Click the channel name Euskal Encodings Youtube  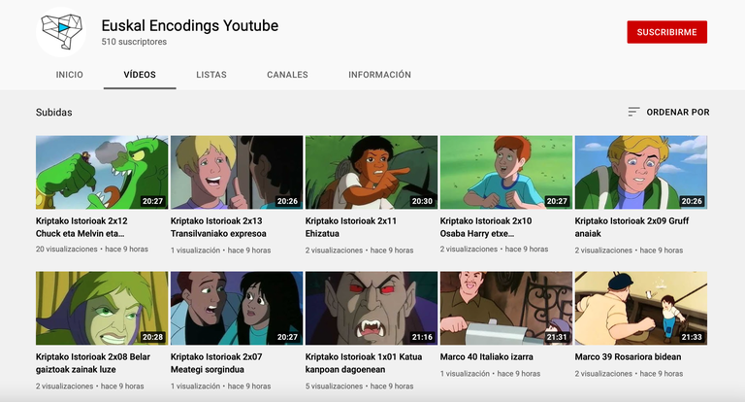(190, 25)
